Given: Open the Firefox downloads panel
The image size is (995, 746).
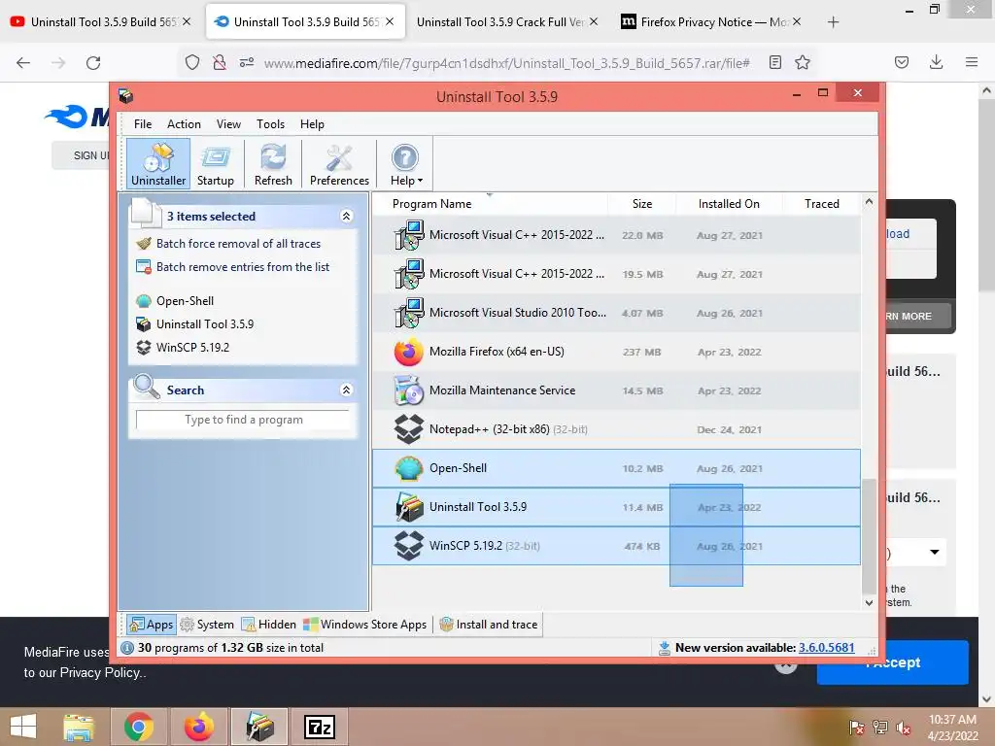Looking at the screenshot, I should click(x=936, y=62).
